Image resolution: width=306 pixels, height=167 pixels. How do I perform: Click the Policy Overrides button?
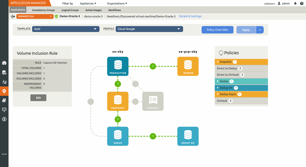point(217,29)
